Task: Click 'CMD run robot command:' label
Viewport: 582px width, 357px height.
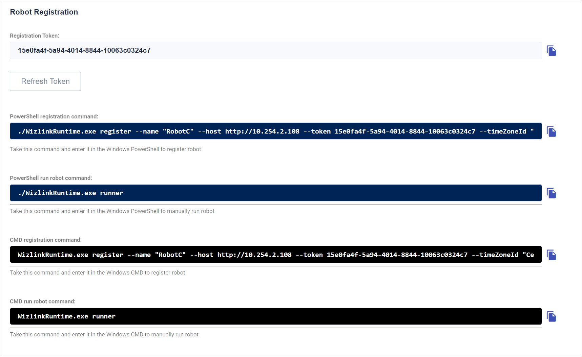Action: pyautogui.click(x=43, y=302)
